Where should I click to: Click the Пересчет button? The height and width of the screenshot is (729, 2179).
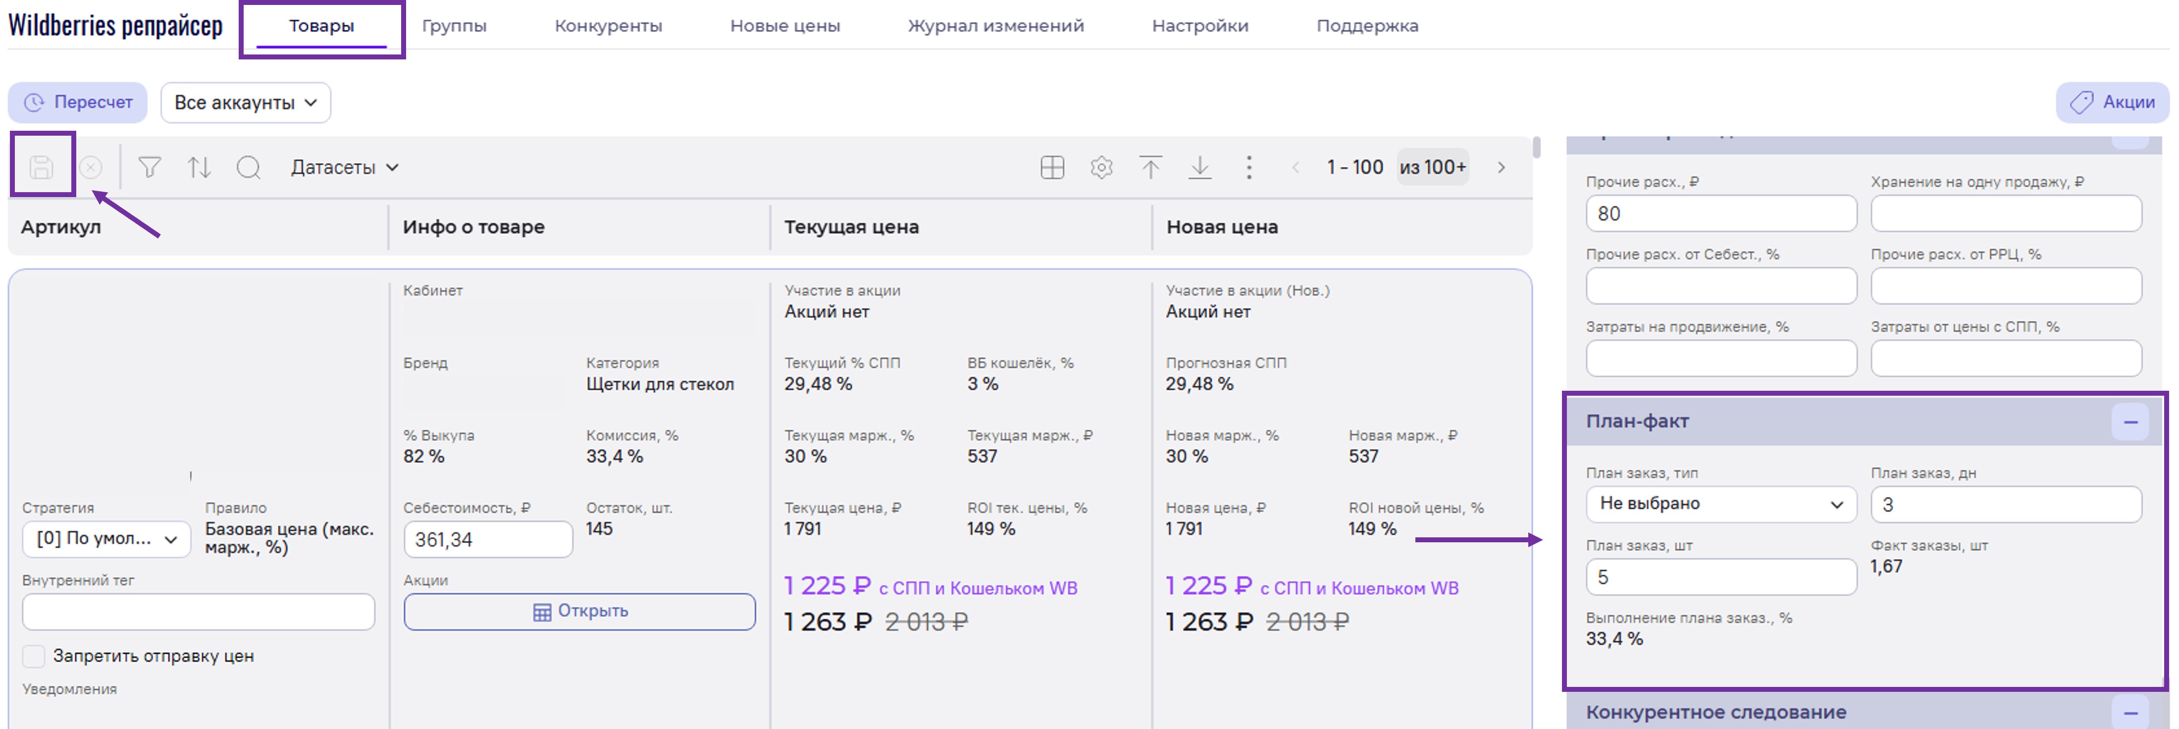78,103
